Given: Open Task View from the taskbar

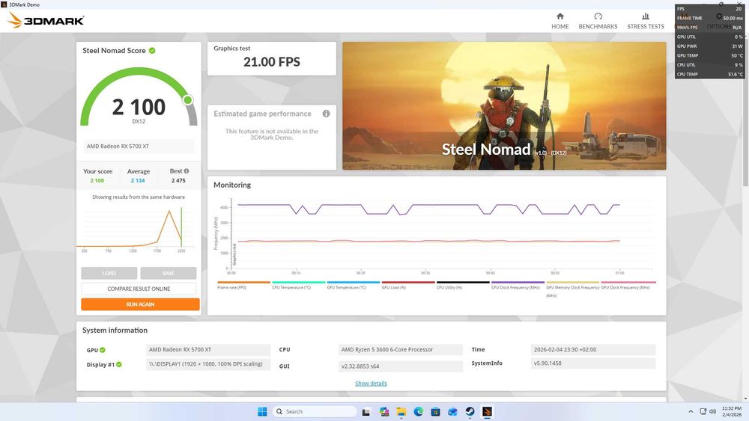Looking at the screenshot, I should (366, 411).
